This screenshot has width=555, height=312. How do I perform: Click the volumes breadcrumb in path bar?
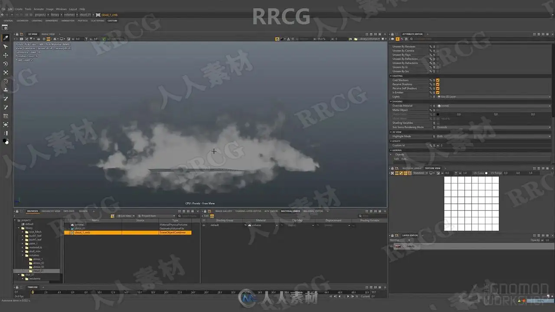(x=69, y=15)
